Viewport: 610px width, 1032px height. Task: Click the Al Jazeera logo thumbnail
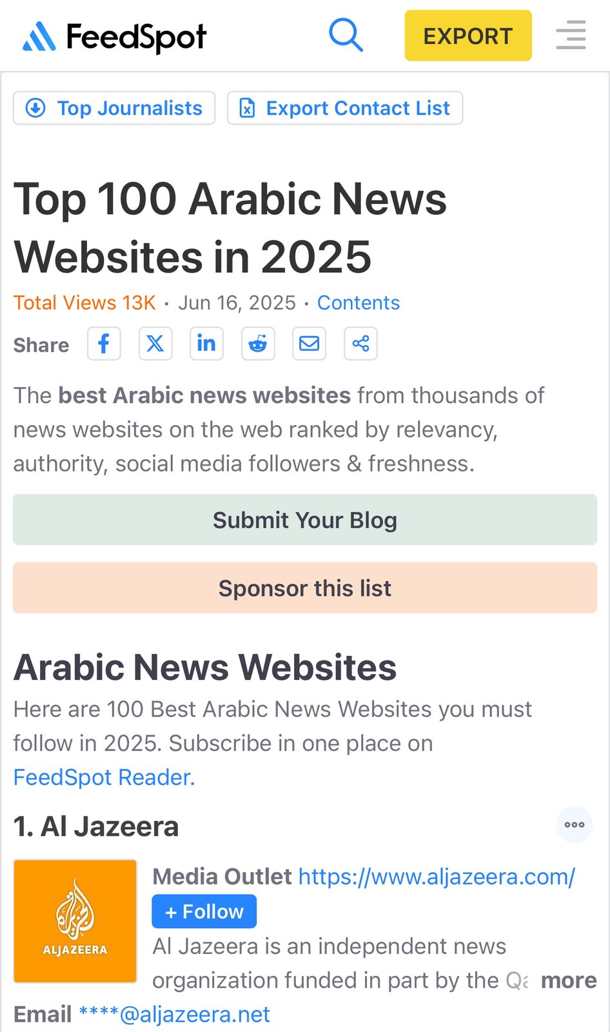click(x=75, y=921)
